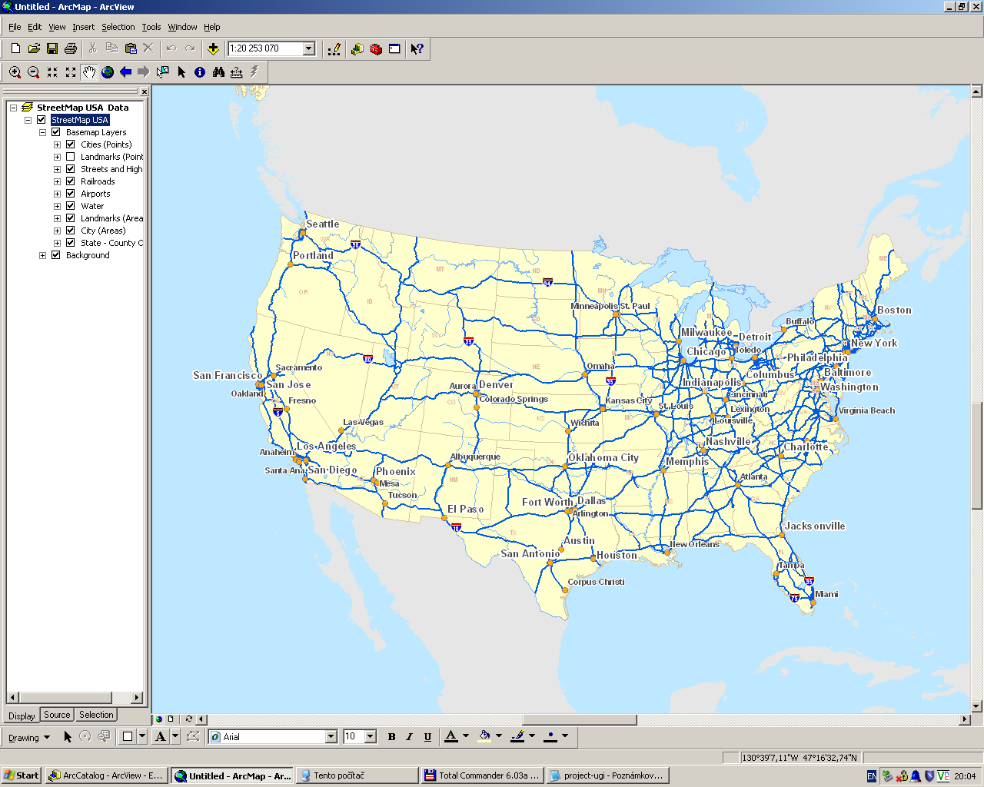Show the command line window icon
This screenshot has height=787, width=984.
pyautogui.click(x=394, y=48)
